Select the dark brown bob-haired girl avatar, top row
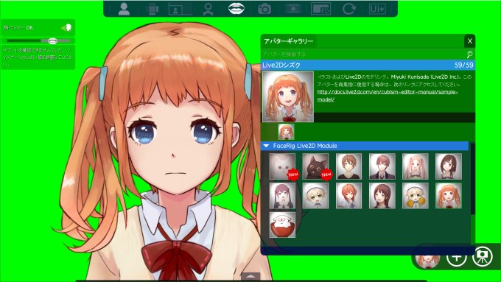Screen dimensions: 501x282 [x=449, y=166]
